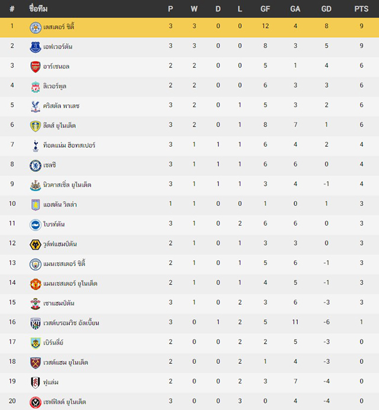379x410 pixels.
Task: Click the Chelsea club crest
Action: click(x=36, y=166)
